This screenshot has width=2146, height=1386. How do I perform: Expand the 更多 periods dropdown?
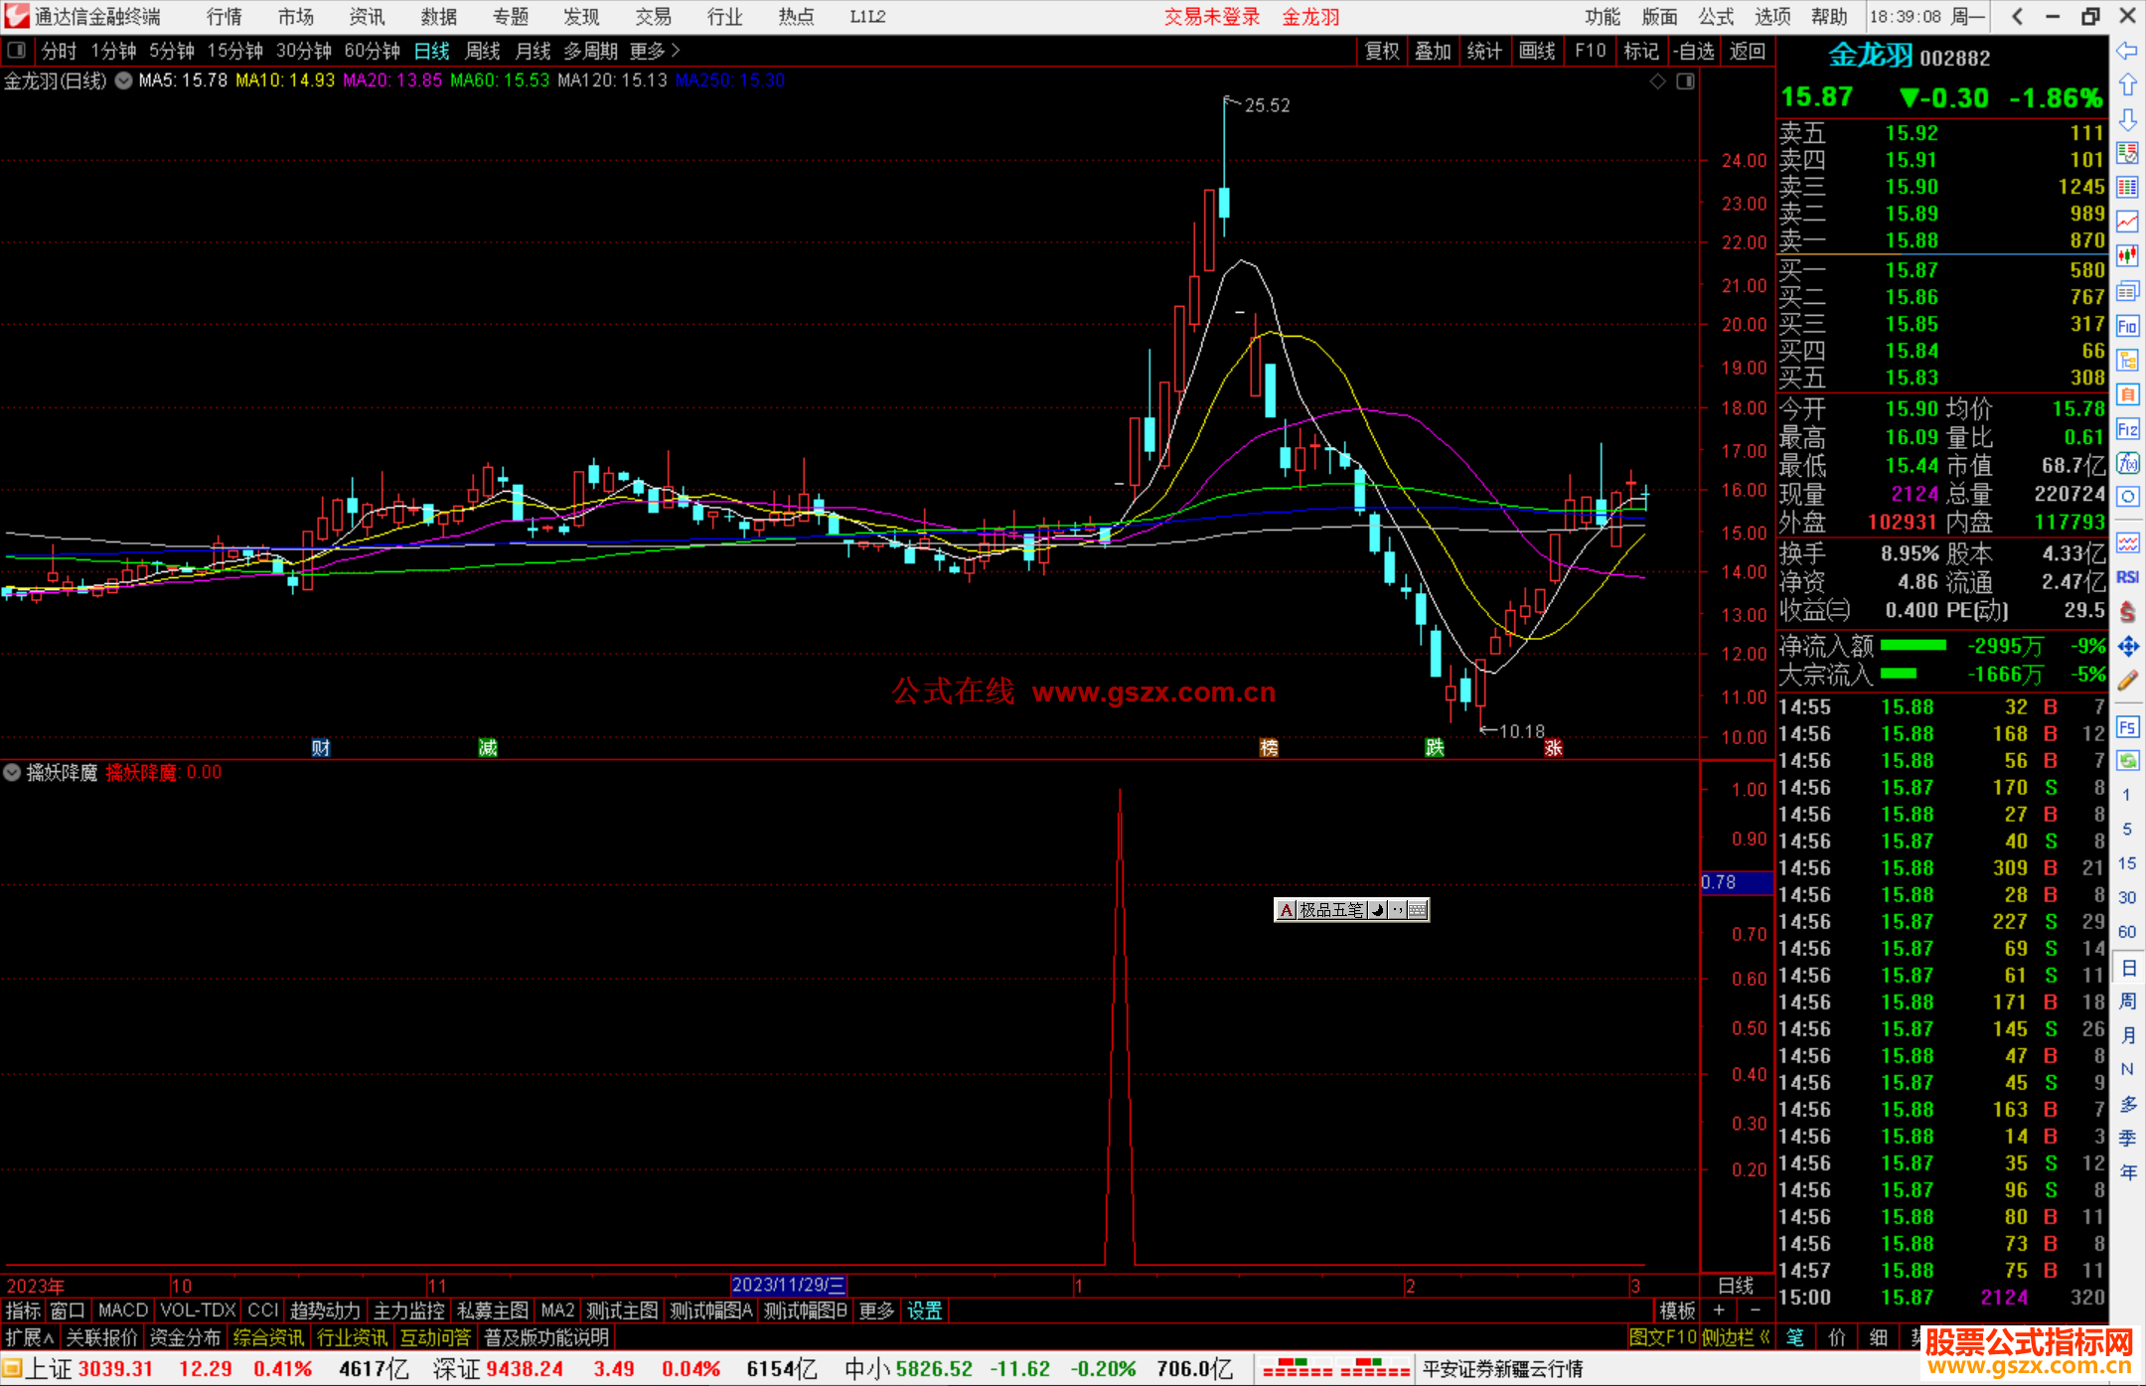click(x=655, y=51)
